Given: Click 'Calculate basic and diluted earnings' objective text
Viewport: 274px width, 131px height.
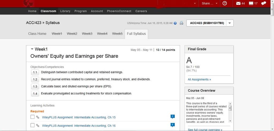Looking at the screenshot, I should coord(76,86).
